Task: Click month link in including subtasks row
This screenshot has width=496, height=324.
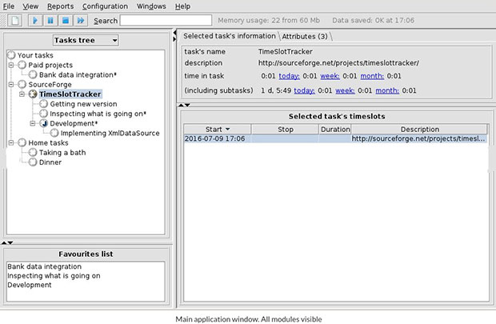Action: (387, 91)
